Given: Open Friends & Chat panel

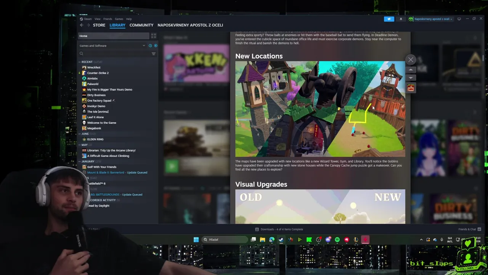Looking at the screenshot, I should [469, 229].
